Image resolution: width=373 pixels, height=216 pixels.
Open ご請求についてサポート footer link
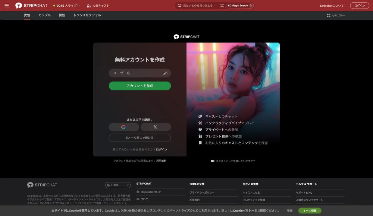click(309, 200)
